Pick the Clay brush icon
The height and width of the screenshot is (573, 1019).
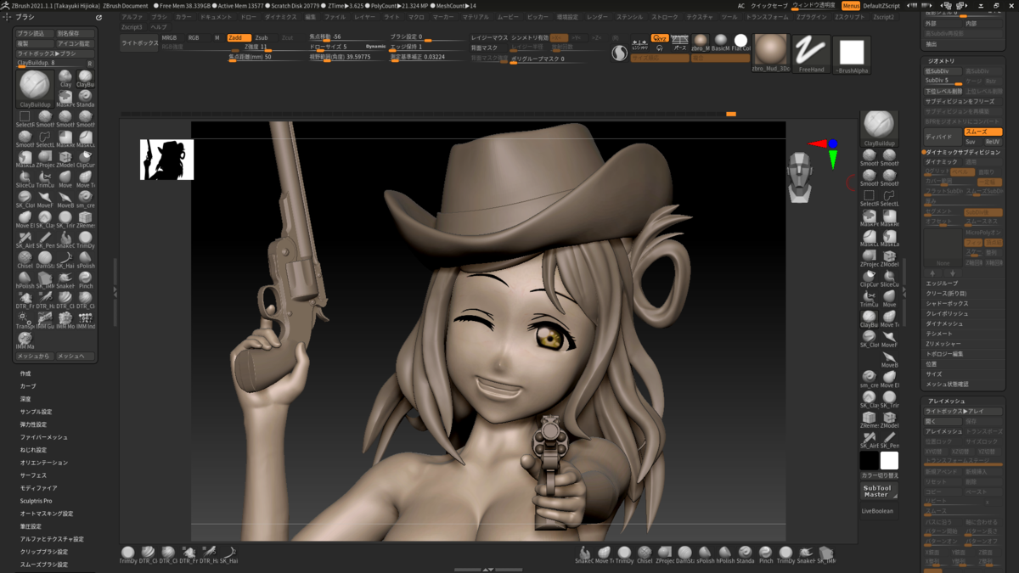(x=65, y=80)
